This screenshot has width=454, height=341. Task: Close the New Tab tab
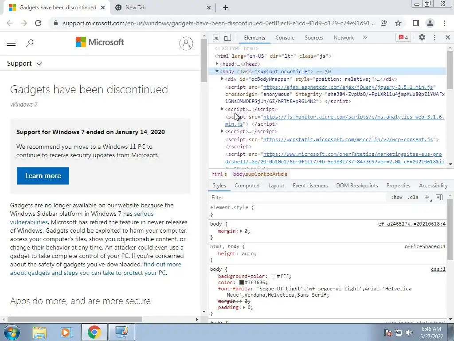pos(209,8)
